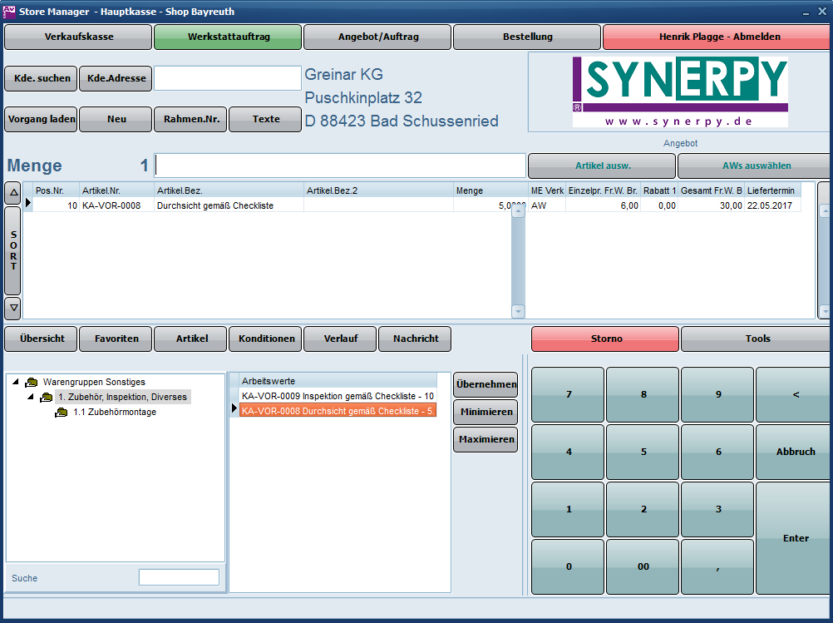Click the sort-up triangle arrow button

coord(13,194)
